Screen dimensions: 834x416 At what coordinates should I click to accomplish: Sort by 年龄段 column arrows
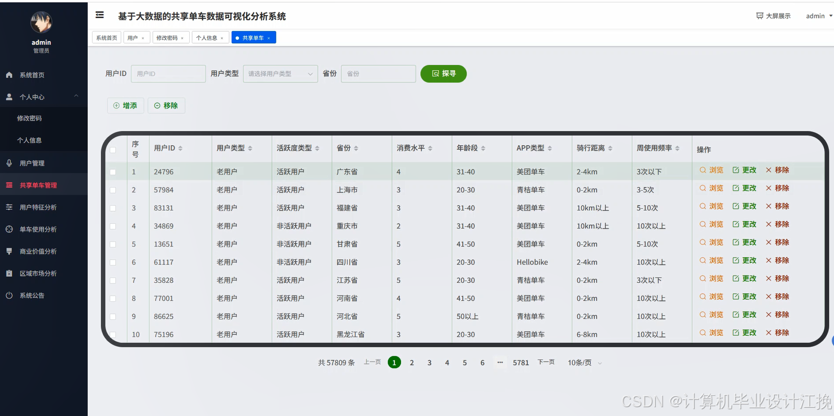[x=483, y=149]
